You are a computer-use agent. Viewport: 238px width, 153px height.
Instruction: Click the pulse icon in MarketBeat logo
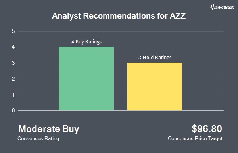(x=212, y=7)
